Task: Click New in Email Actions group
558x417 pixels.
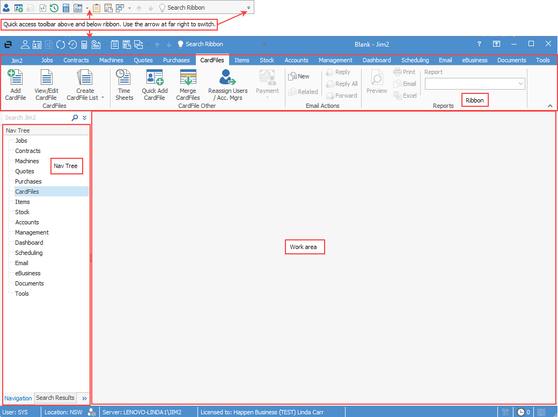Action: 298,76
